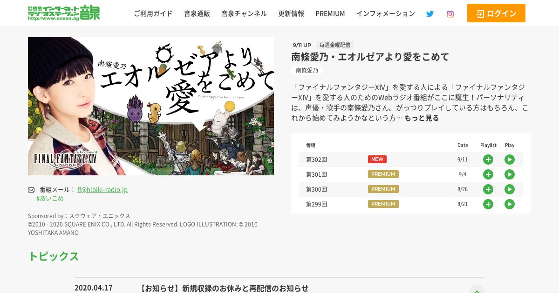Click the red NEW badge

[377, 159]
